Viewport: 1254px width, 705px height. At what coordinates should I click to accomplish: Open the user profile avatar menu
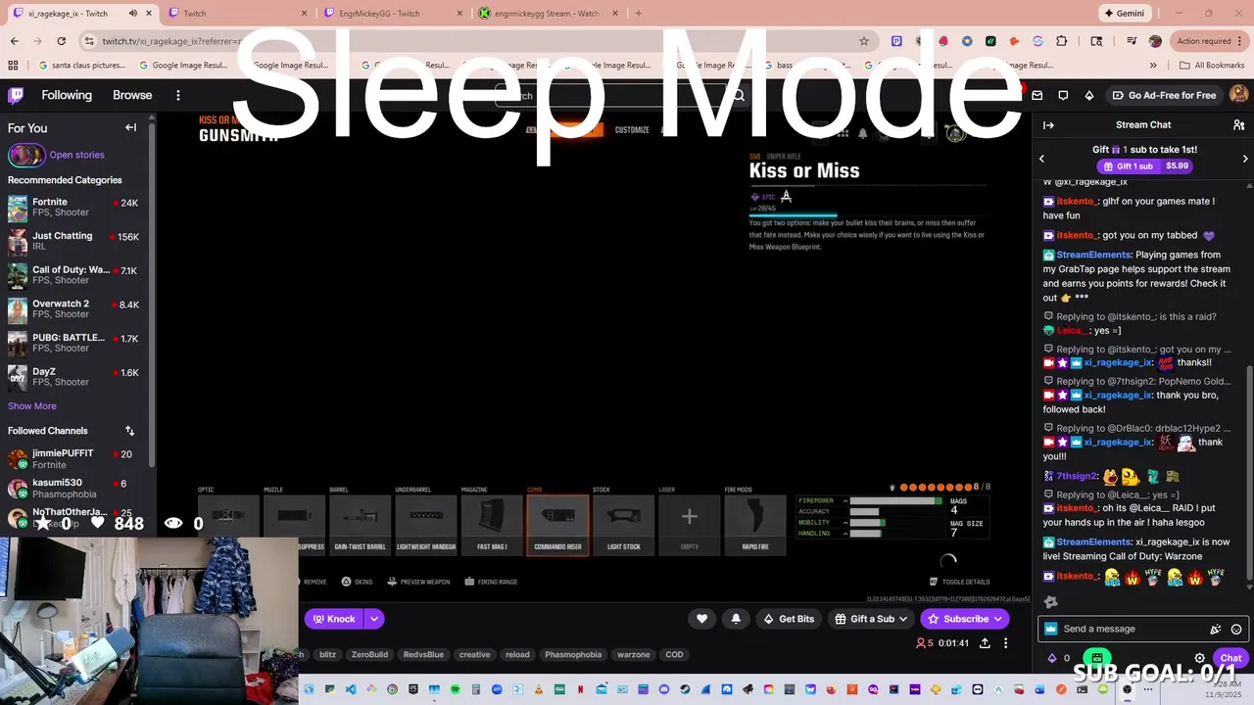tap(1238, 94)
